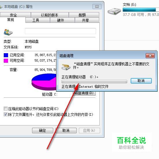Enable 压缩此驱动器以节约磁盘空间 checkbox
This screenshot has width=159, height=159.
pyautogui.click(x=5, y=109)
